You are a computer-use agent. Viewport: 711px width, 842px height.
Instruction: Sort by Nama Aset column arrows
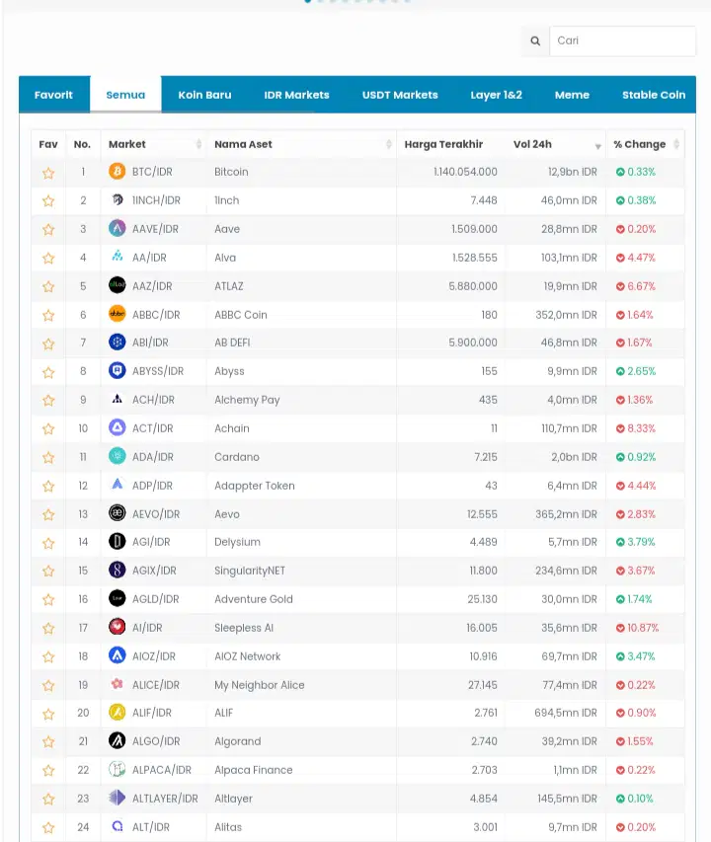click(x=389, y=144)
